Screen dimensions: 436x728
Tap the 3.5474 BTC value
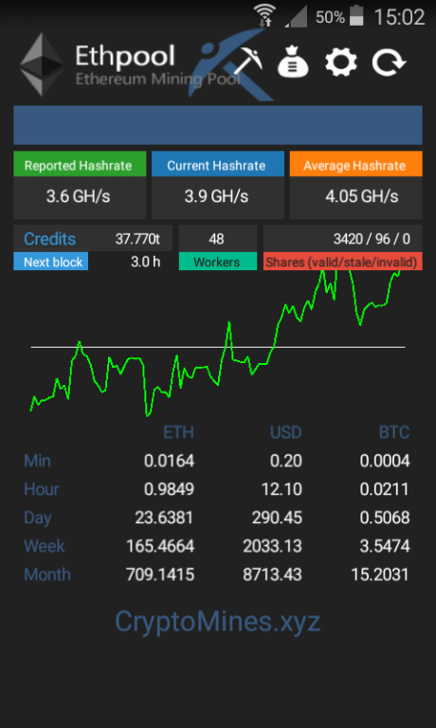385,546
